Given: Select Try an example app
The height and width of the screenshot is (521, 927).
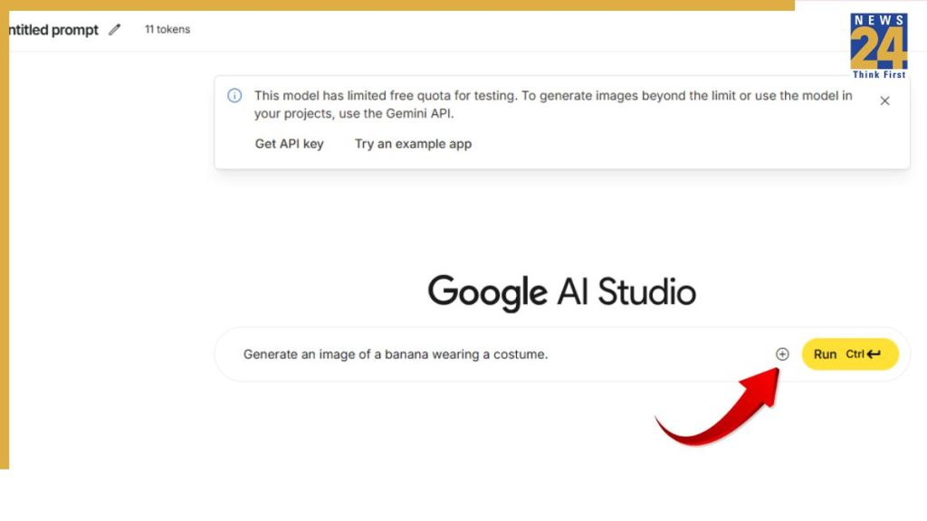Looking at the screenshot, I should pos(413,144).
